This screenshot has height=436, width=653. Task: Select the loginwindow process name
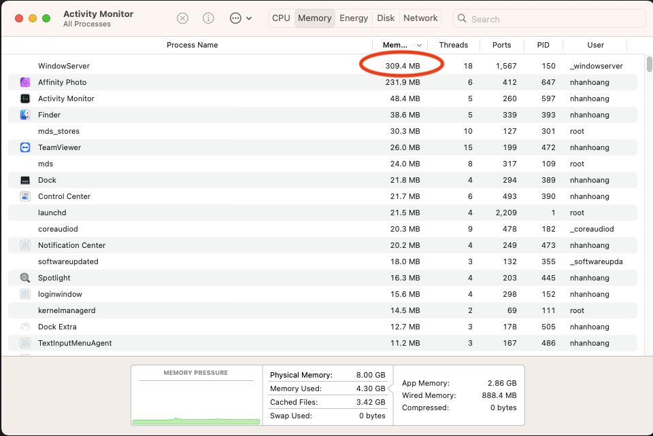[60, 294]
